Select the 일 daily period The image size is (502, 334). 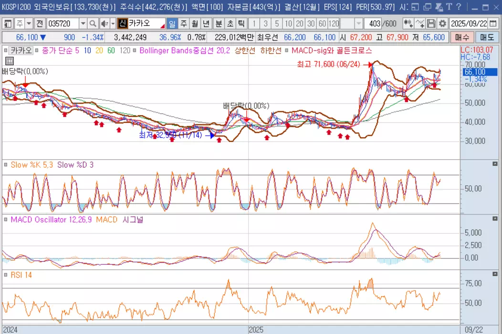pyautogui.click(x=172, y=24)
